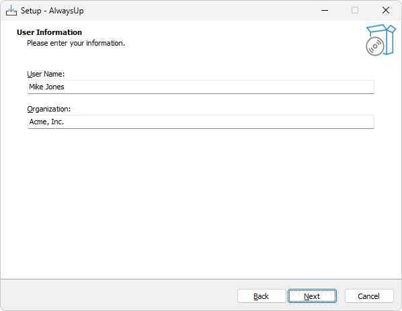Click the empty white area below Organization
Screen dimensions: 402x311
[x=201, y=202]
